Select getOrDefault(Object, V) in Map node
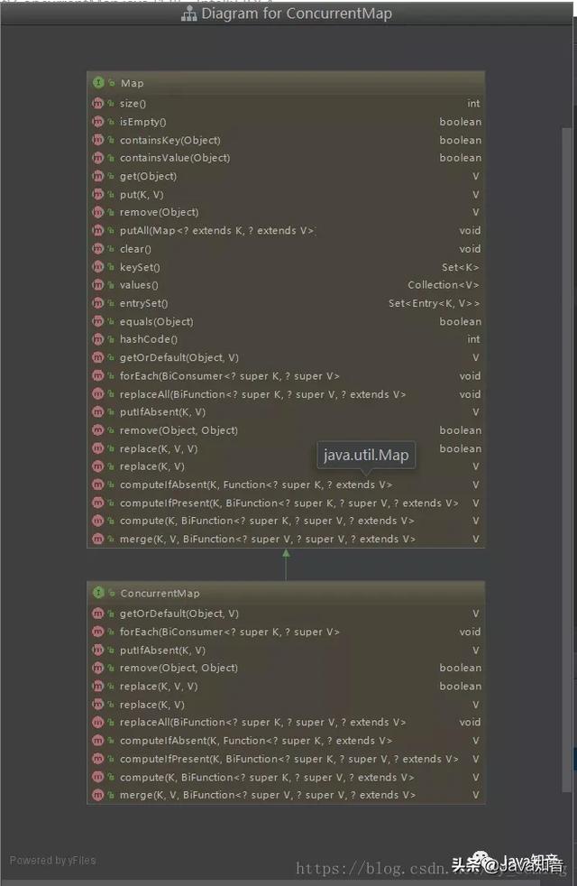This screenshot has width=577, height=886. point(179,357)
